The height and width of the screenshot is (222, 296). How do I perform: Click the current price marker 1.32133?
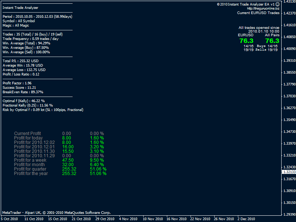(289, 172)
